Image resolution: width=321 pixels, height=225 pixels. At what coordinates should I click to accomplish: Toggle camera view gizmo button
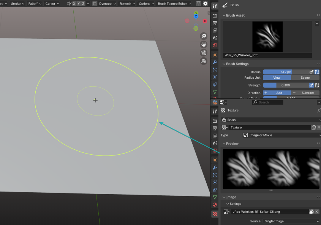(204, 52)
